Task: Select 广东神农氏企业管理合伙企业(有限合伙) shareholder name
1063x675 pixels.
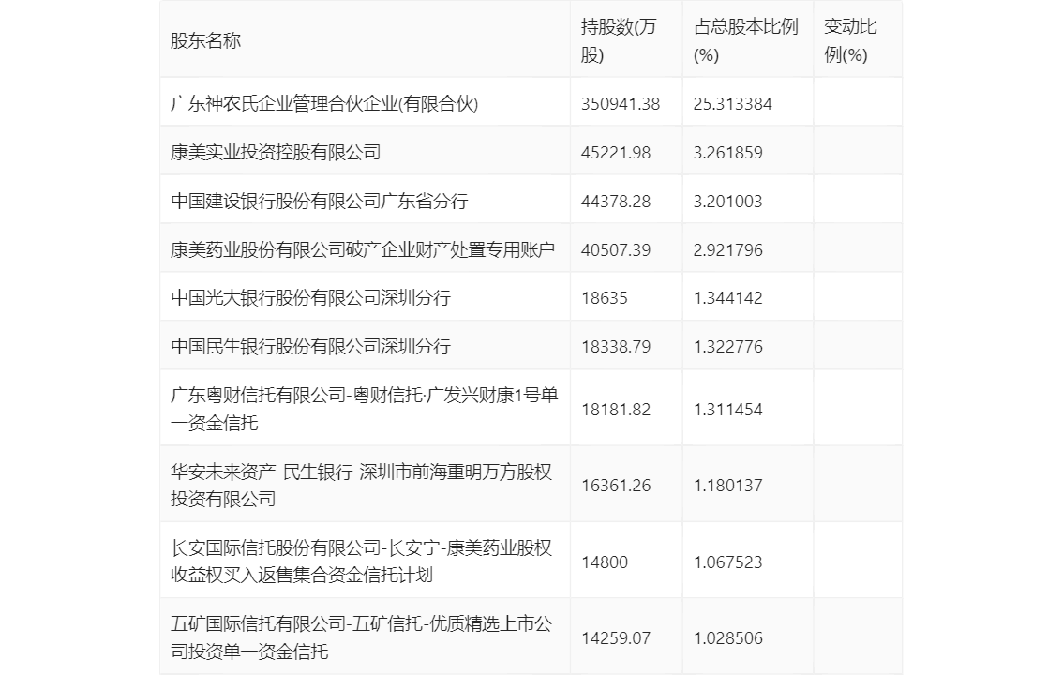Action: tap(324, 104)
